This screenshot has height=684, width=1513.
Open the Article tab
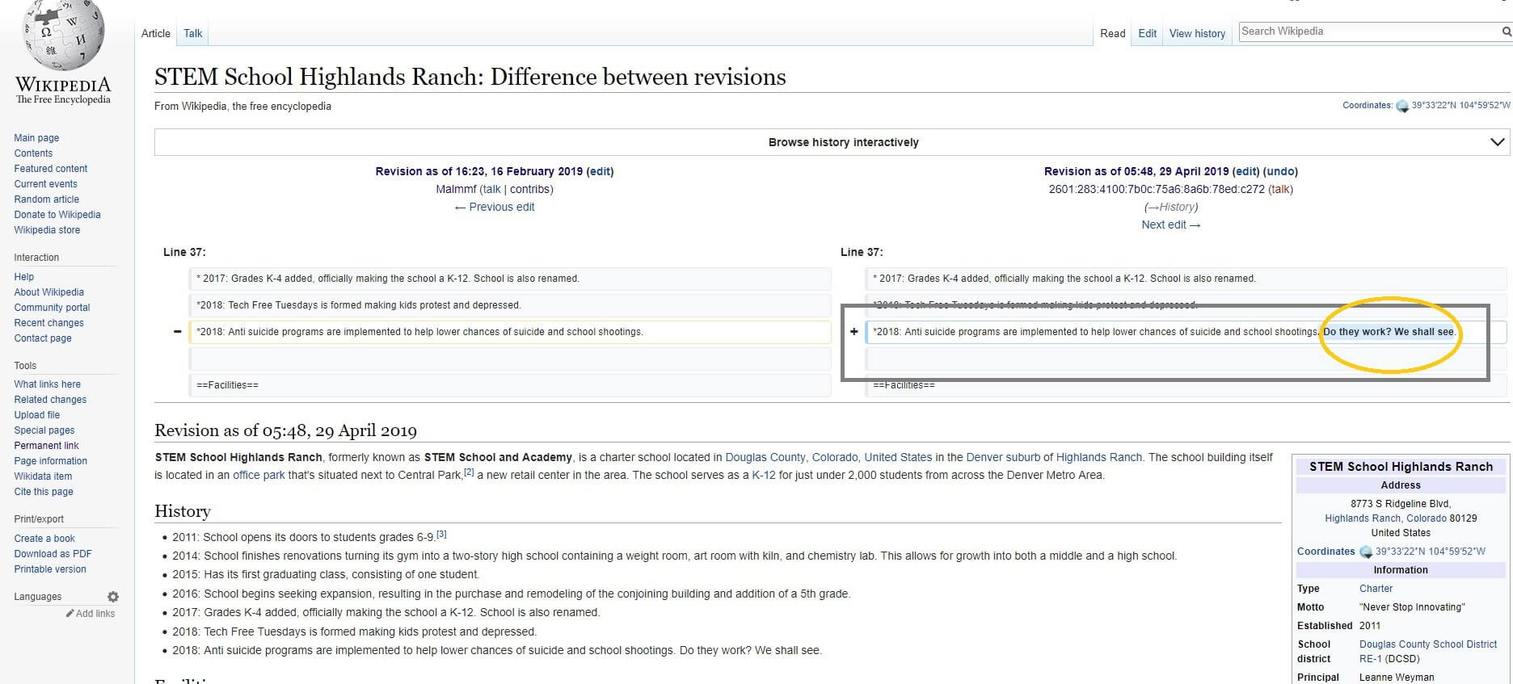[x=156, y=33]
